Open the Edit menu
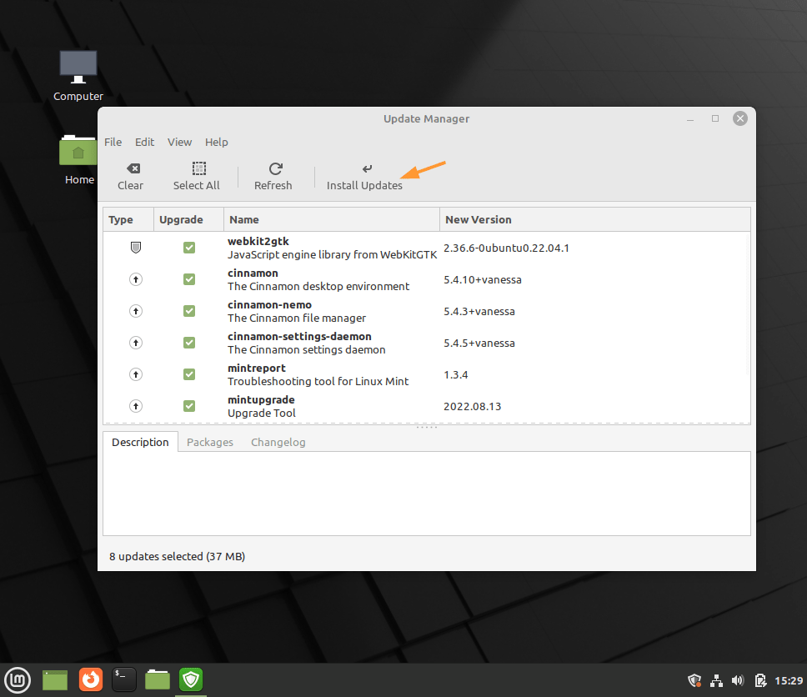Viewport: 807px width, 697px height. (144, 142)
